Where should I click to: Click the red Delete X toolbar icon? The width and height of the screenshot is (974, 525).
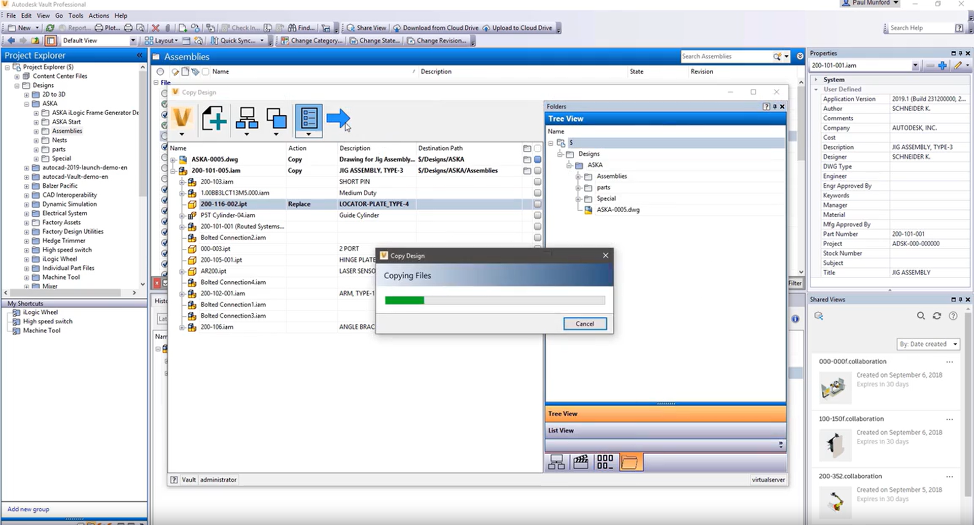156,28
